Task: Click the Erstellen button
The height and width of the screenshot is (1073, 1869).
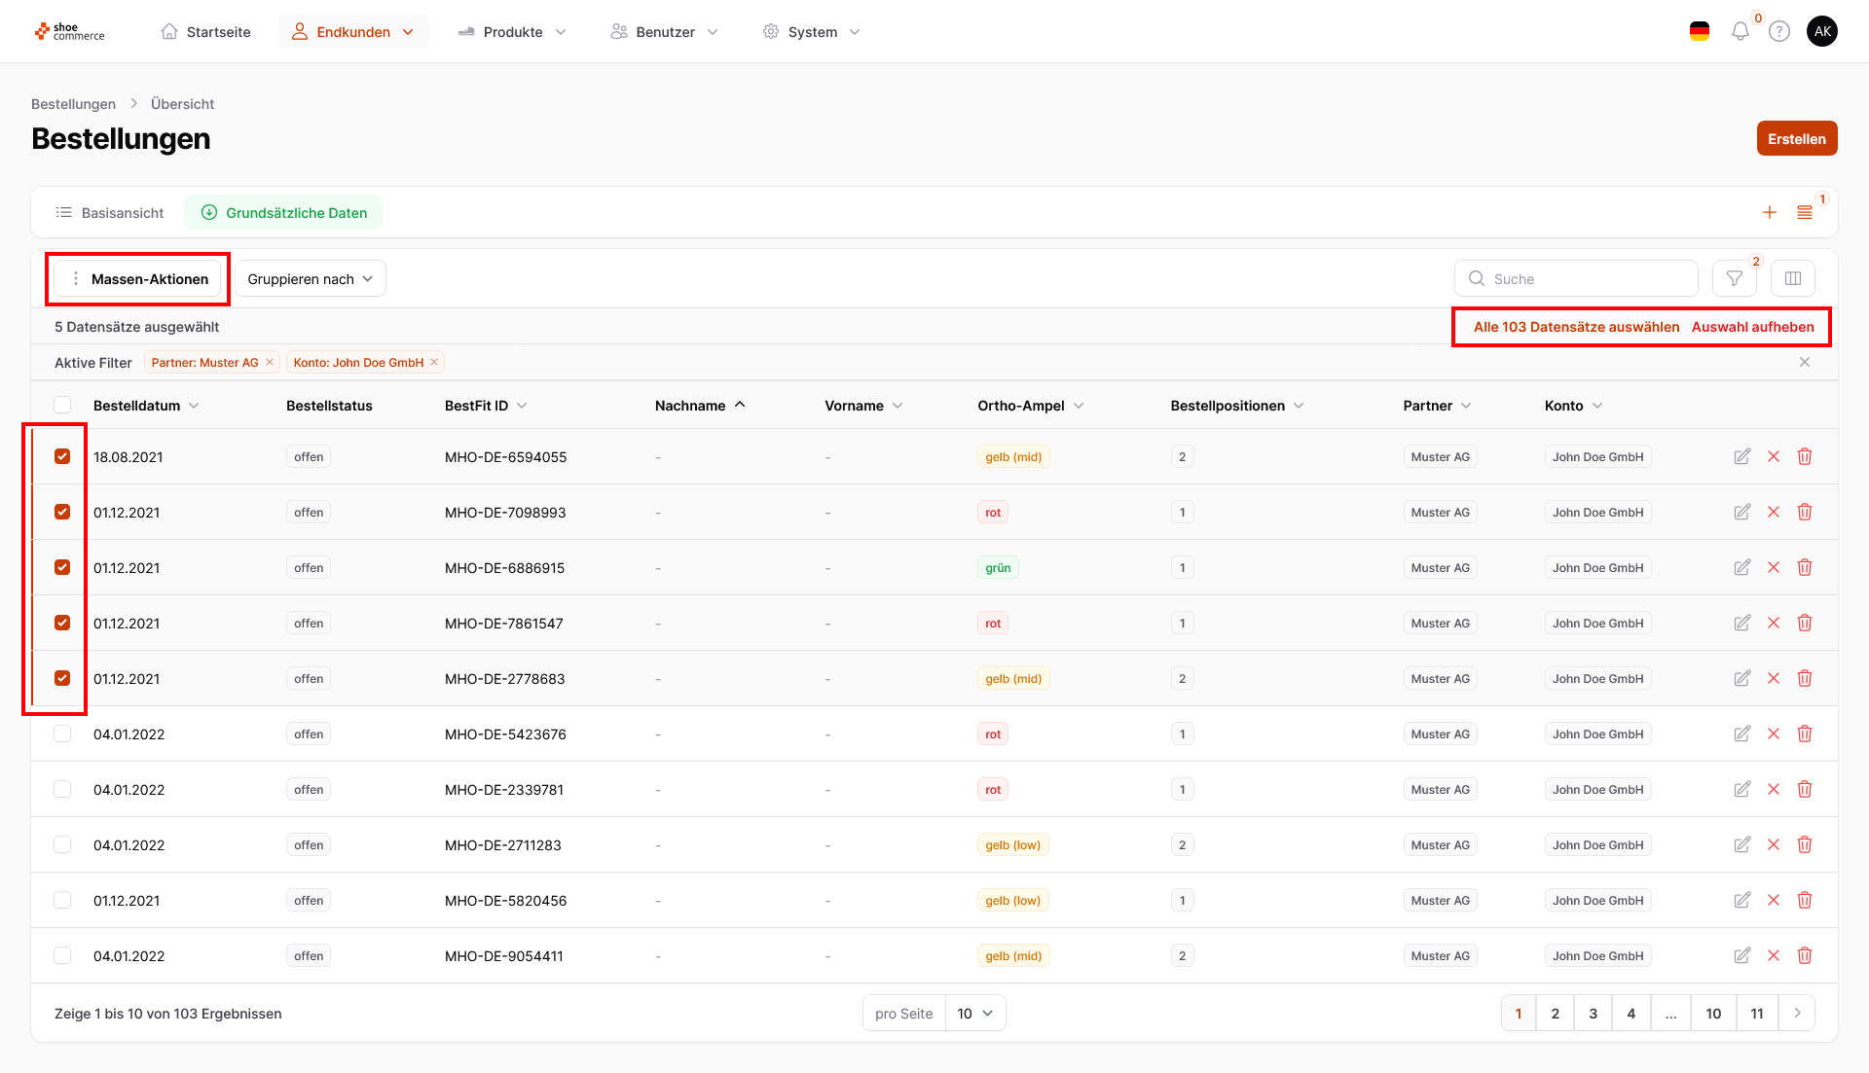Action: pos(1796,139)
